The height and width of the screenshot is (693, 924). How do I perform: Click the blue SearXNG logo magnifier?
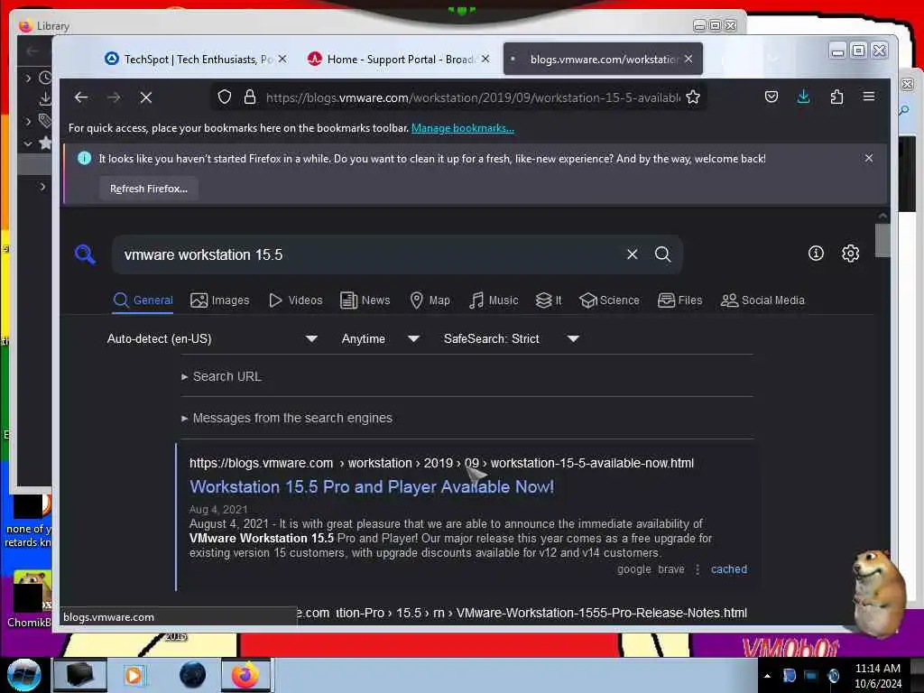[85, 254]
